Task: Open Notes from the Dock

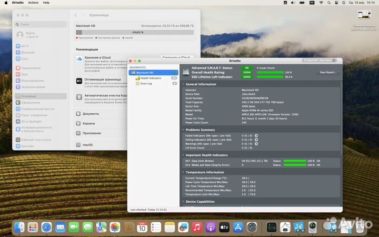Action: (x=169, y=228)
